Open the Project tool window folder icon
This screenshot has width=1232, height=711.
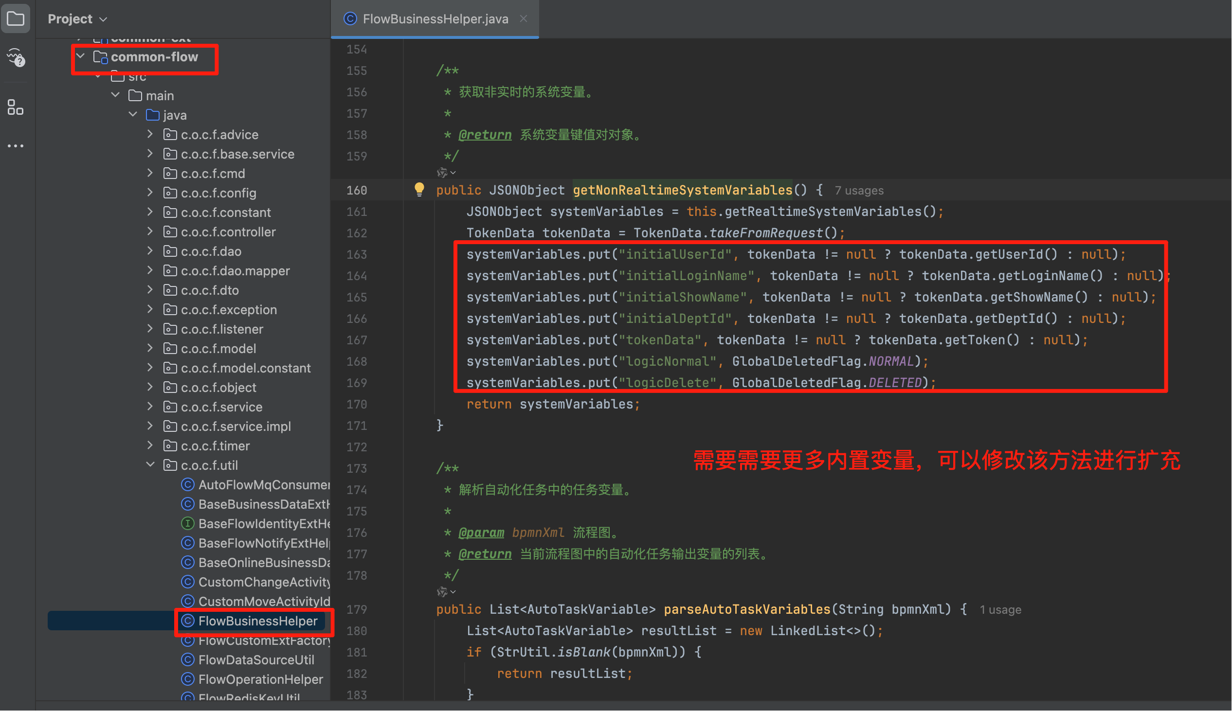point(16,18)
